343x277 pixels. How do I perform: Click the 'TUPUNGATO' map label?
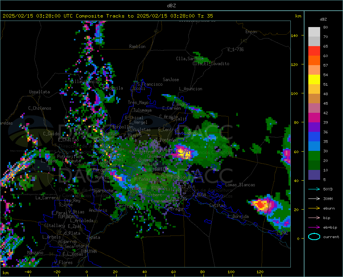68,216
